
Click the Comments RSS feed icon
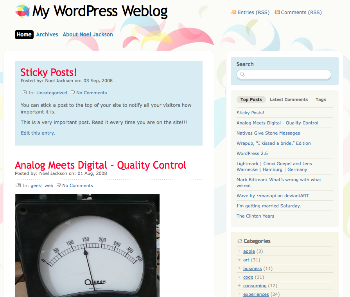pos(277,12)
